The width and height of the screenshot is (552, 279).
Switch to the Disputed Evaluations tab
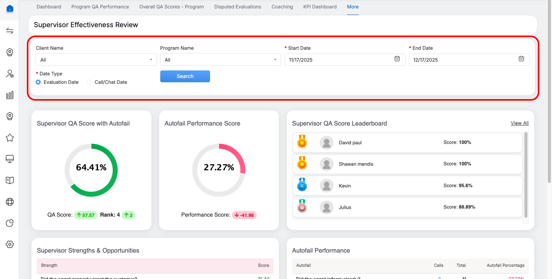click(x=238, y=7)
